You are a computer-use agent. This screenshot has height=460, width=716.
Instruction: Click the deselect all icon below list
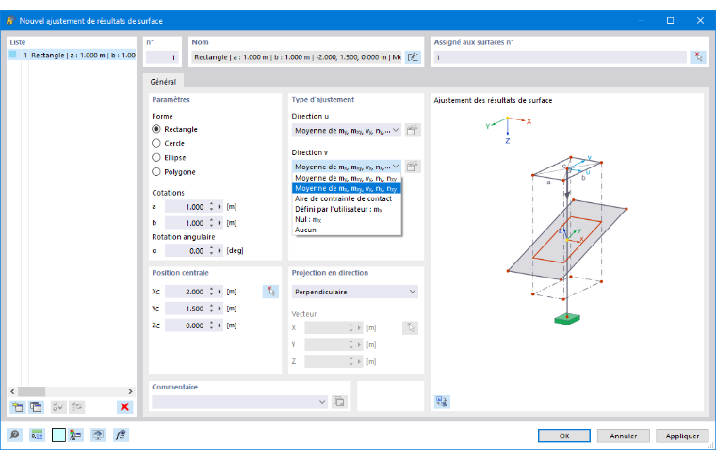tap(76, 406)
